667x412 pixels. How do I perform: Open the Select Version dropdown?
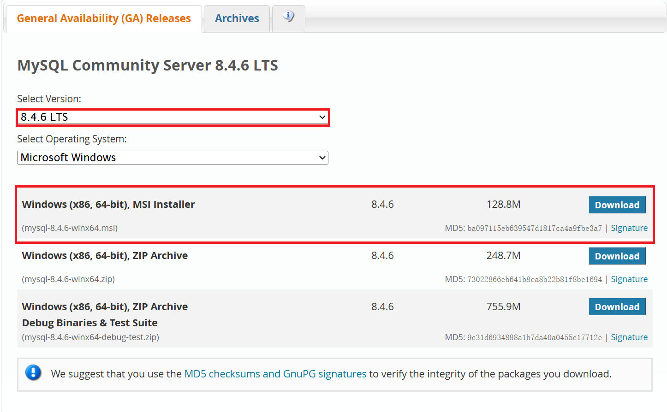point(173,117)
